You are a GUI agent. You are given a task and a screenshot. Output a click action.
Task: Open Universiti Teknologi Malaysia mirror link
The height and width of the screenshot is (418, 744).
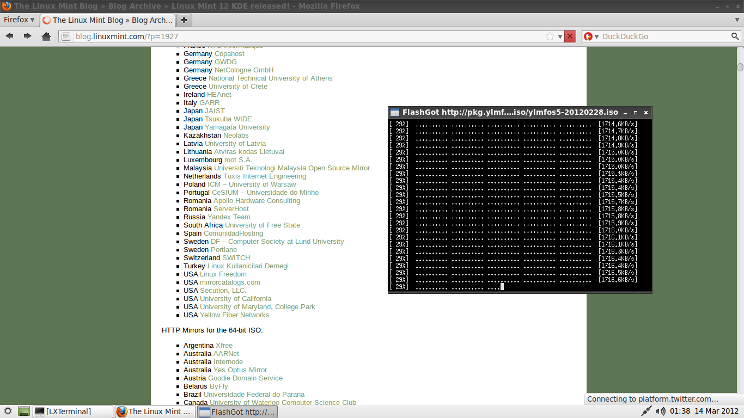point(292,168)
